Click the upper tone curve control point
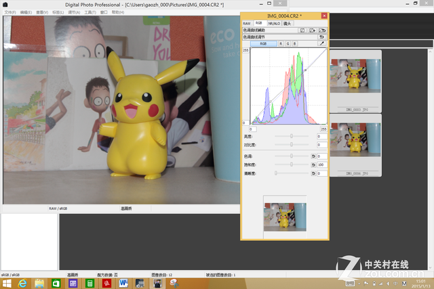 [305, 70]
